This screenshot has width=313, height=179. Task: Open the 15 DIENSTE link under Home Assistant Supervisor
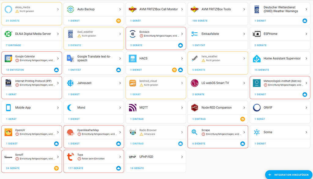(261, 70)
